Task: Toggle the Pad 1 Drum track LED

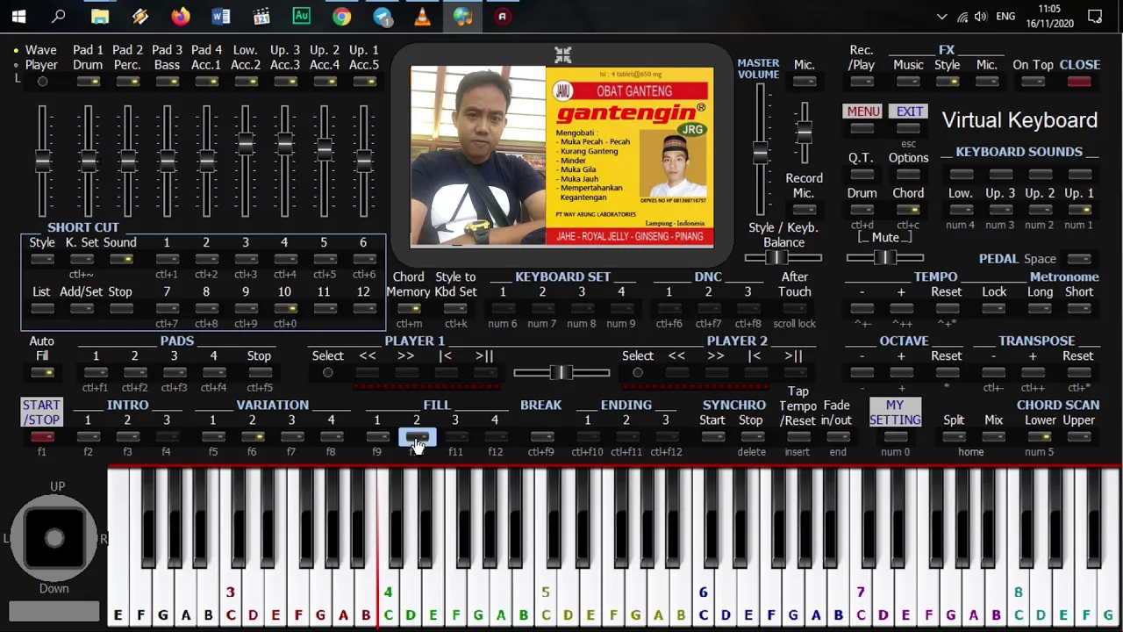Action: (x=88, y=82)
